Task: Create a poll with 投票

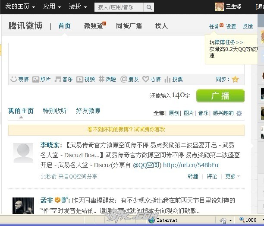Action: click(x=173, y=79)
